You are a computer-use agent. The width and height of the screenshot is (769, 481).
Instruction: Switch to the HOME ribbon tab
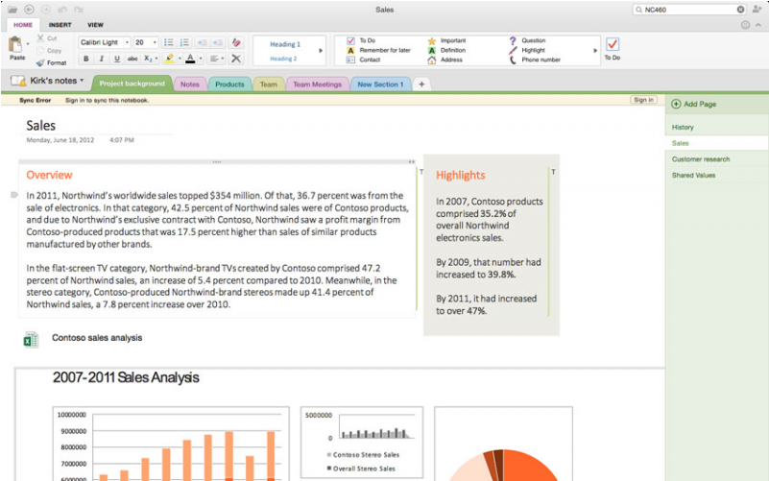[x=23, y=25]
